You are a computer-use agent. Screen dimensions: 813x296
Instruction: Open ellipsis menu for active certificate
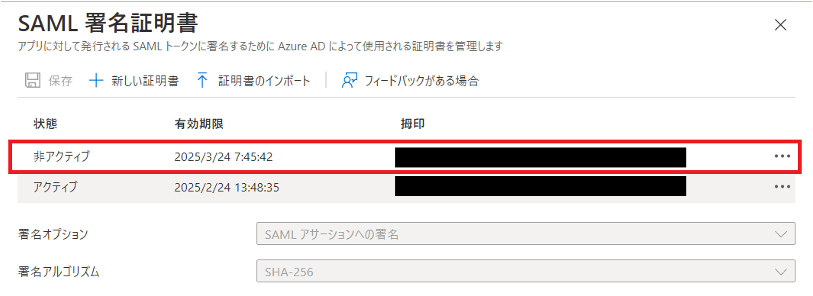(782, 187)
